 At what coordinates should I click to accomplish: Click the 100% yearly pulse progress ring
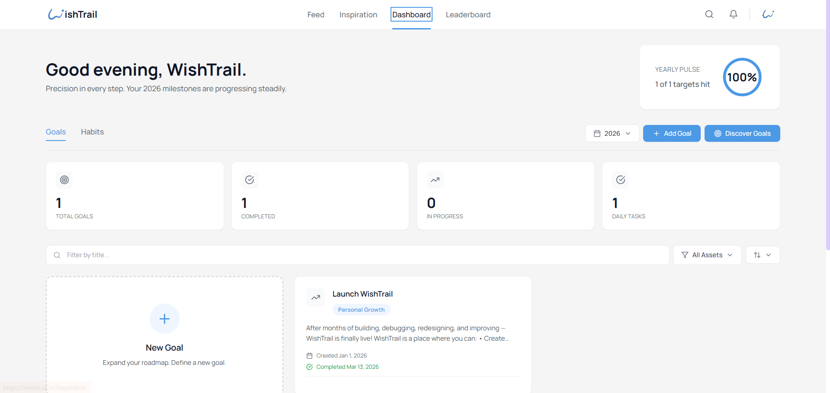coord(742,77)
